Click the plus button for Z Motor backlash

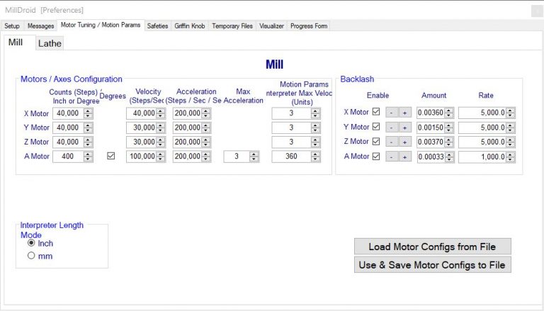click(404, 142)
